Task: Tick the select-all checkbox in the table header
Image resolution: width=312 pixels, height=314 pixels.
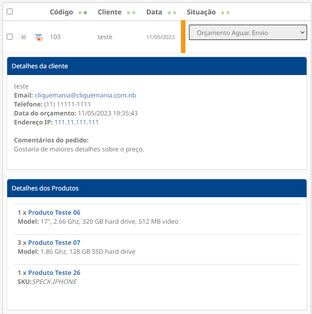Action: pos(9,12)
